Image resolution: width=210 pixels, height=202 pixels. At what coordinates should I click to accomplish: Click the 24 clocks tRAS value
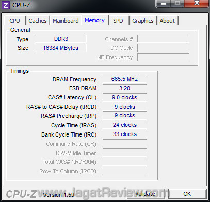(x=124, y=125)
